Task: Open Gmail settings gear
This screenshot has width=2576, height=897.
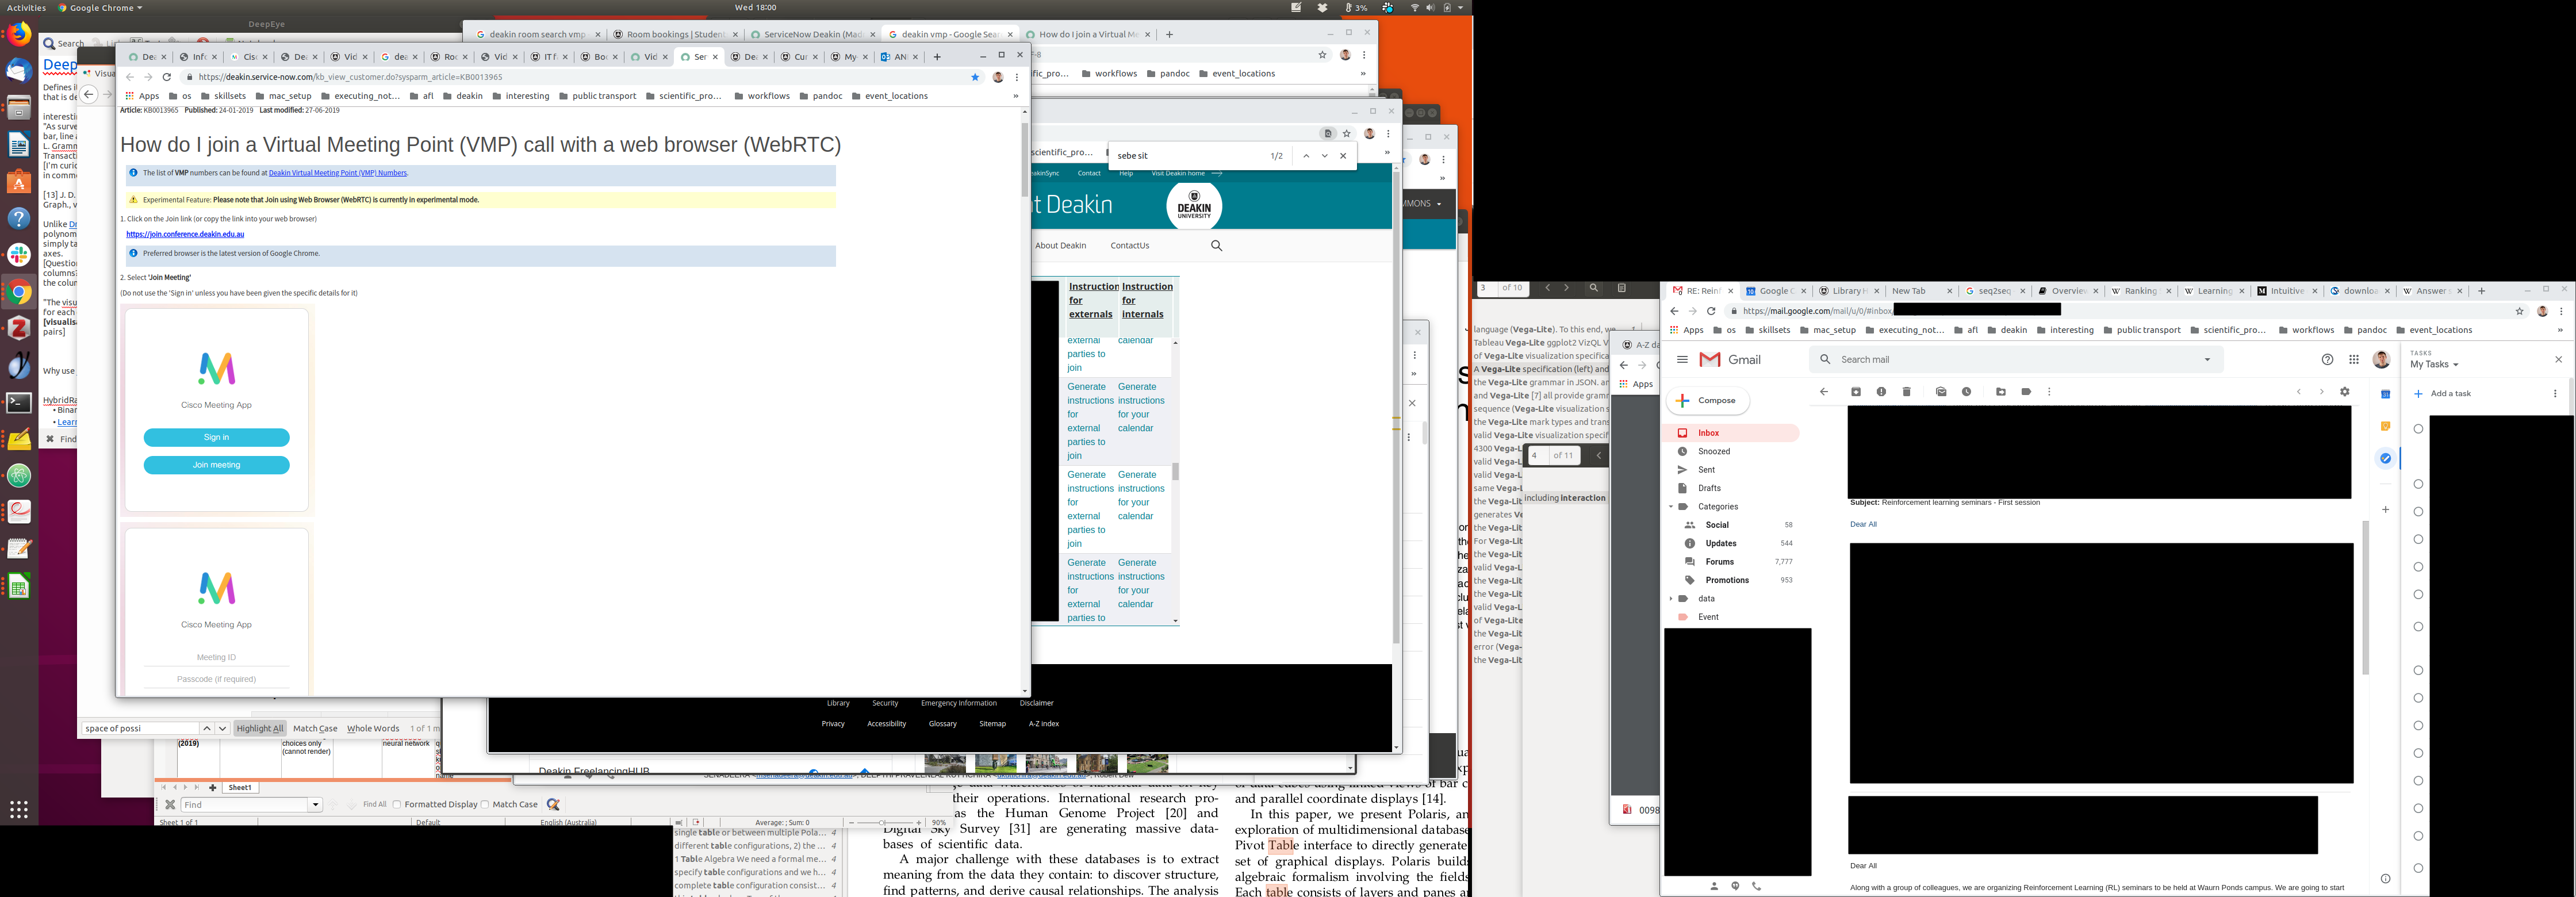Action: coord(2345,392)
